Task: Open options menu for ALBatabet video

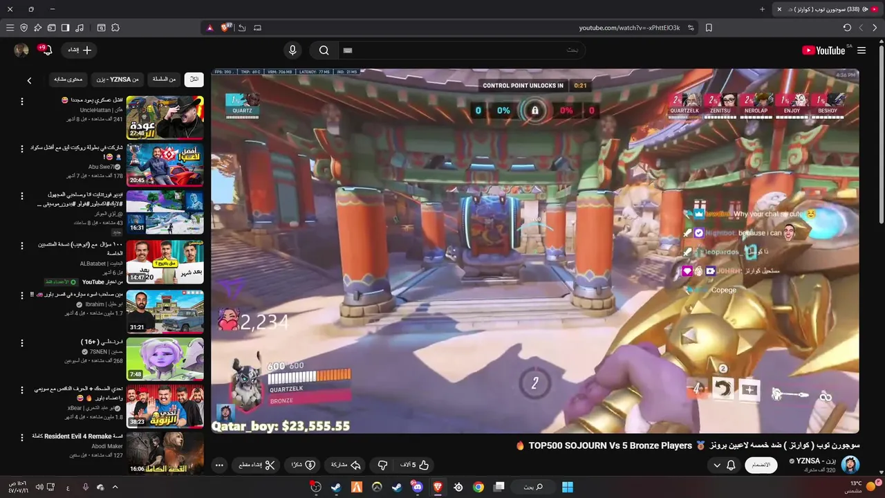Action: coord(21,246)
